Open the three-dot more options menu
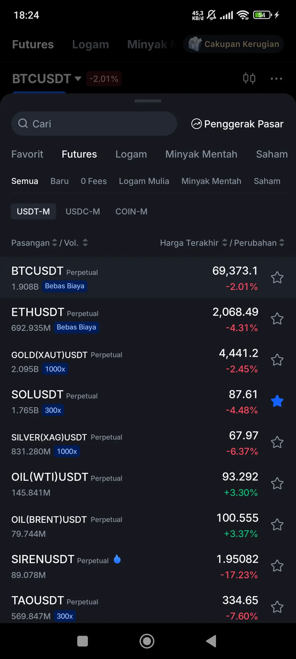Viewport: 296px width, 659px height. pyautogui.click(x=276, y=79)
